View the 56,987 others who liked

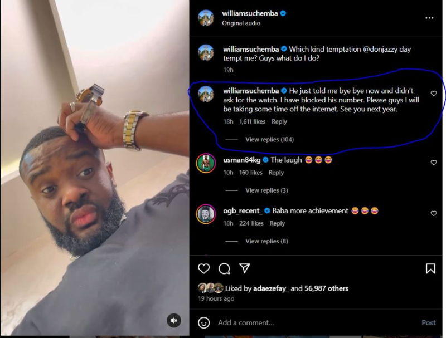tap(327, 288)
